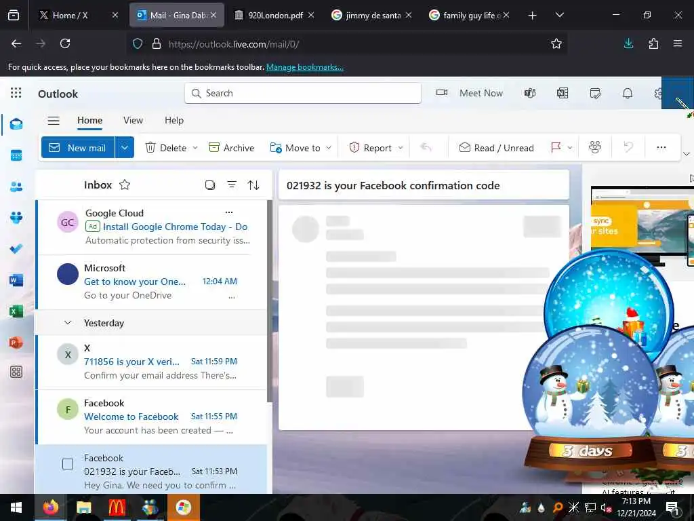The width and height of the screenshot is (694, 521).
Task: Open the To Do checkmark icon
Action: click(16, 249)
